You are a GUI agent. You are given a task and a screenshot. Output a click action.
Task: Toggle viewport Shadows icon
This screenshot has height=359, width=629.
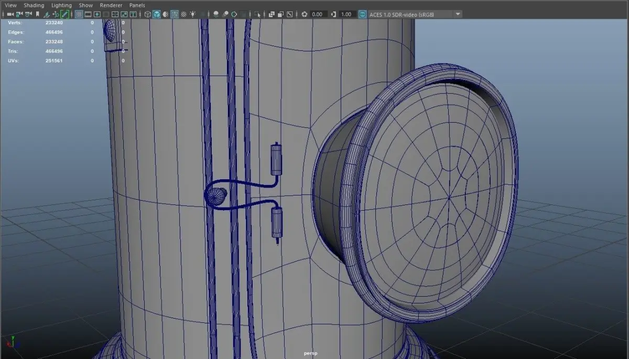[203, 14]
